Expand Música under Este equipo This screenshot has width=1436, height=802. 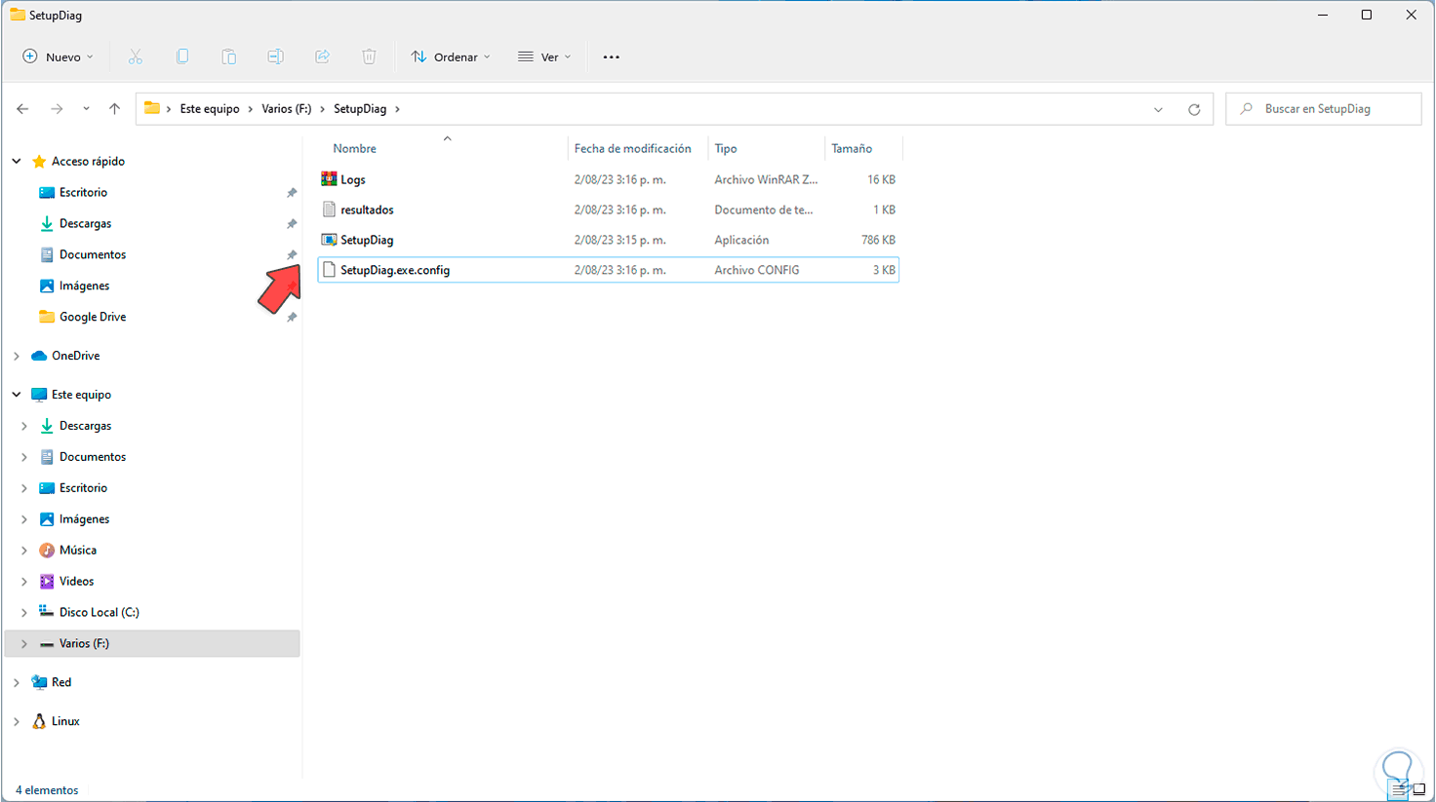coord(24,551)
